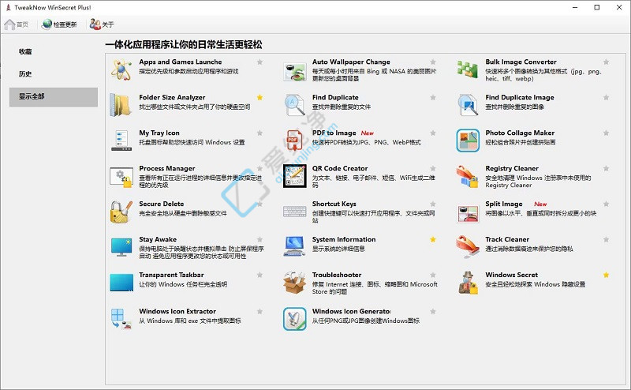The width and height of the screenshot is (631, 390).
Task: Open Folder Size Analyzer title link
Action: tap(172, 98)
